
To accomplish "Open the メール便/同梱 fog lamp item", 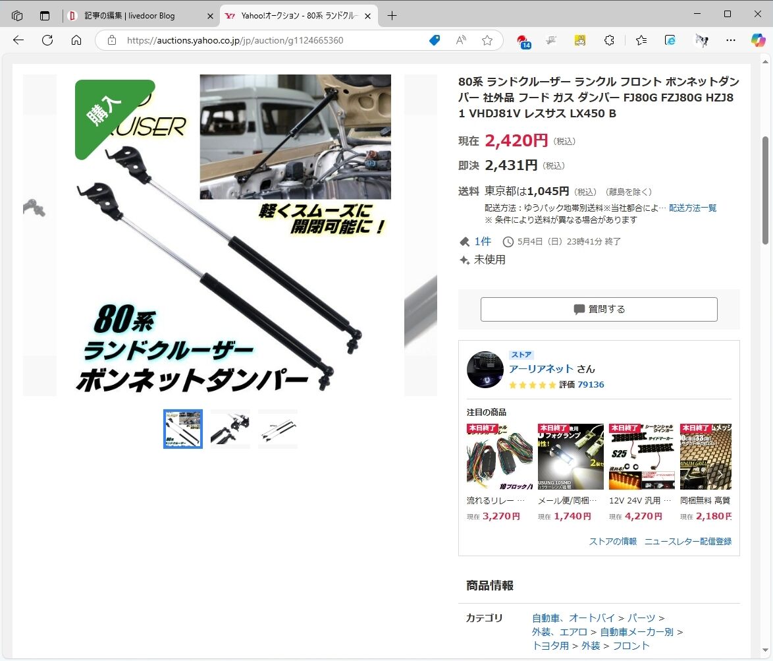I will tap(570, 472).
